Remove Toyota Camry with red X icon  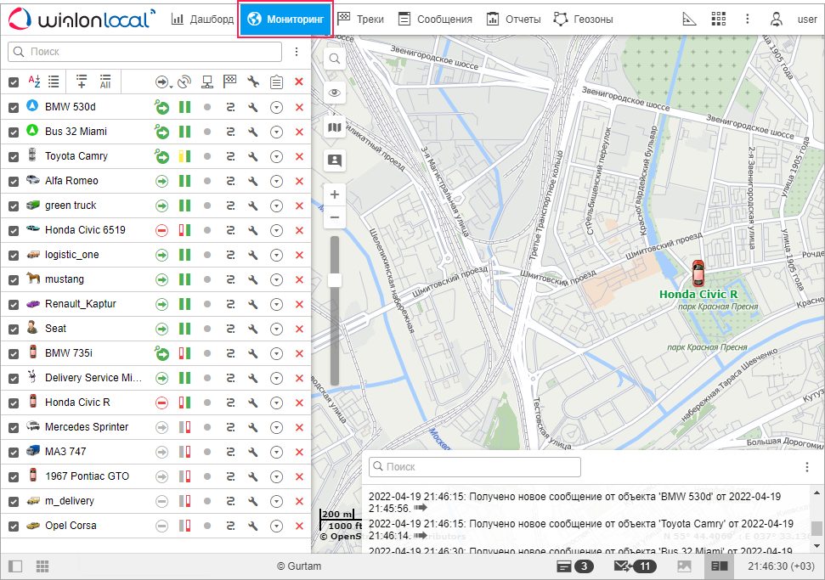pyautogui.click(x=299, y=156)
